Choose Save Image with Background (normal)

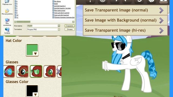pos(125,20)
